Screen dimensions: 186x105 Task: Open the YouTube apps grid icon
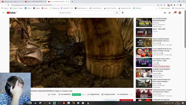170,13
